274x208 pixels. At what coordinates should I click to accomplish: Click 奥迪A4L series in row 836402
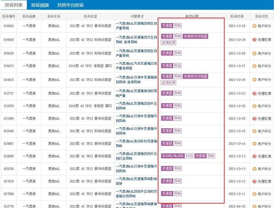coord(54,26)
